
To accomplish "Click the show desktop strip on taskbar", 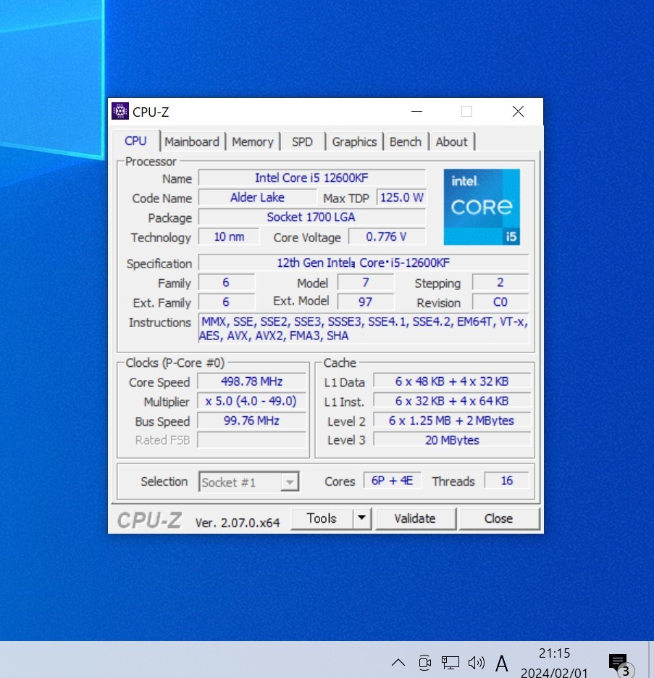I will coord(651,659).
